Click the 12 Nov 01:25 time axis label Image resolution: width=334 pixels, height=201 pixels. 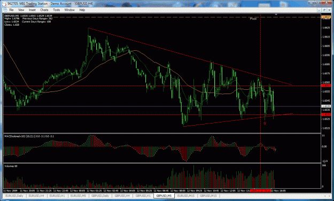[94, 191]
